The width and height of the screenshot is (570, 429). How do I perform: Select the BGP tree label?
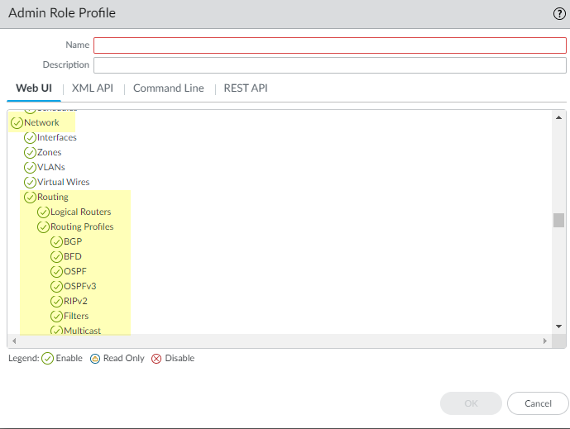click(x=73, y=242)
